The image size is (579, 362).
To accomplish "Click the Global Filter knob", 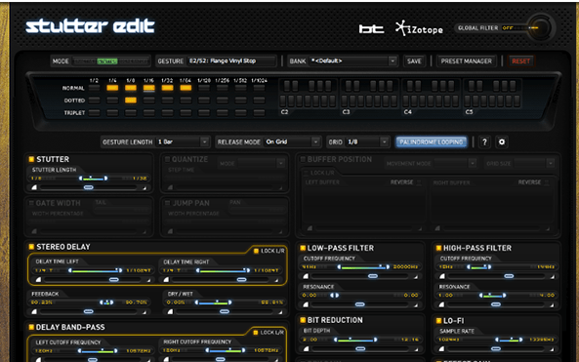I will pyautogui.click(x=541, y=27).
